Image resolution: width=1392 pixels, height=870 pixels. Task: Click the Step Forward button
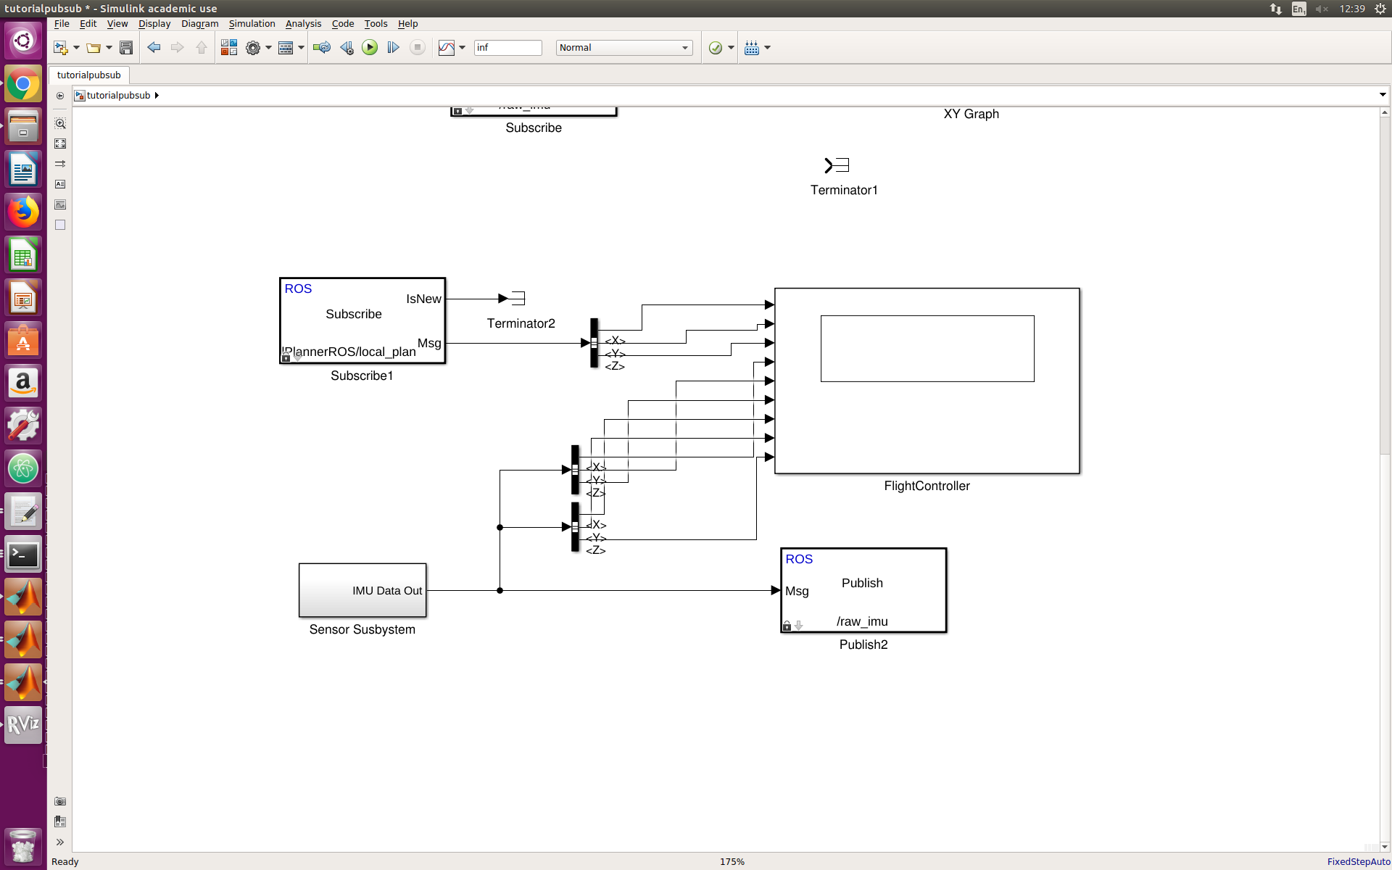[x=394, y=48]
